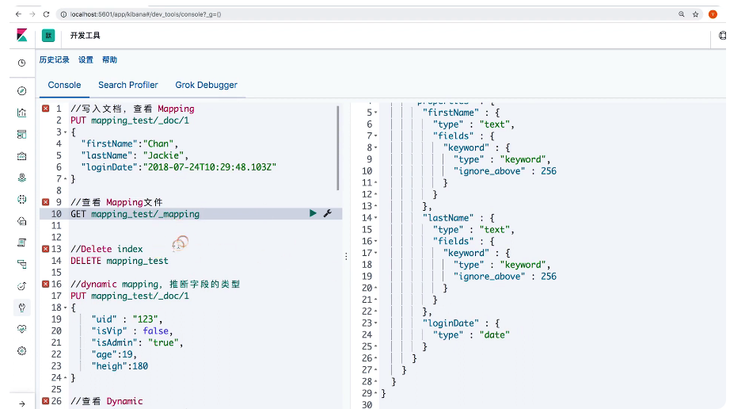Switch to the Search Profiler tab

click(127, 85)
